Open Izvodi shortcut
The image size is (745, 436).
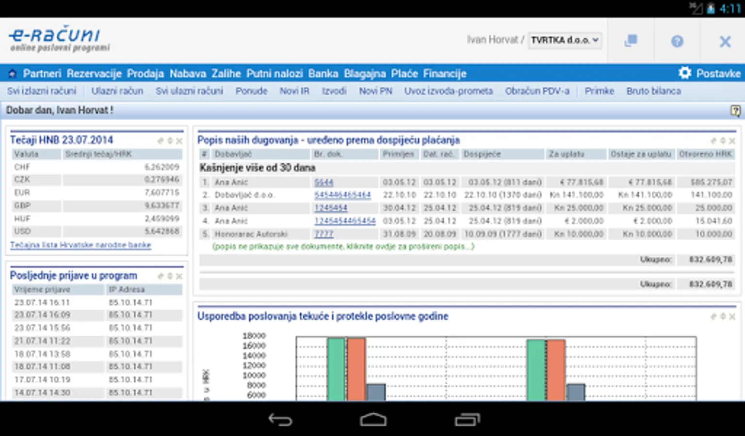pyautogui.click(x=334, y=91)
